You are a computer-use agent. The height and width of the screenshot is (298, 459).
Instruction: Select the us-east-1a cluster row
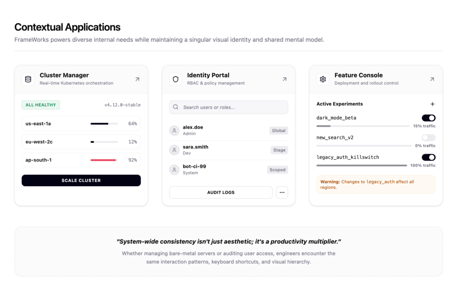[x=81, y=124]
